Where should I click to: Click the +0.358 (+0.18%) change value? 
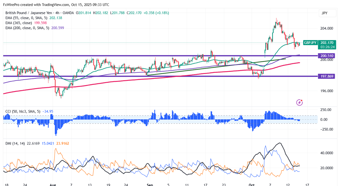click(156, 13)
